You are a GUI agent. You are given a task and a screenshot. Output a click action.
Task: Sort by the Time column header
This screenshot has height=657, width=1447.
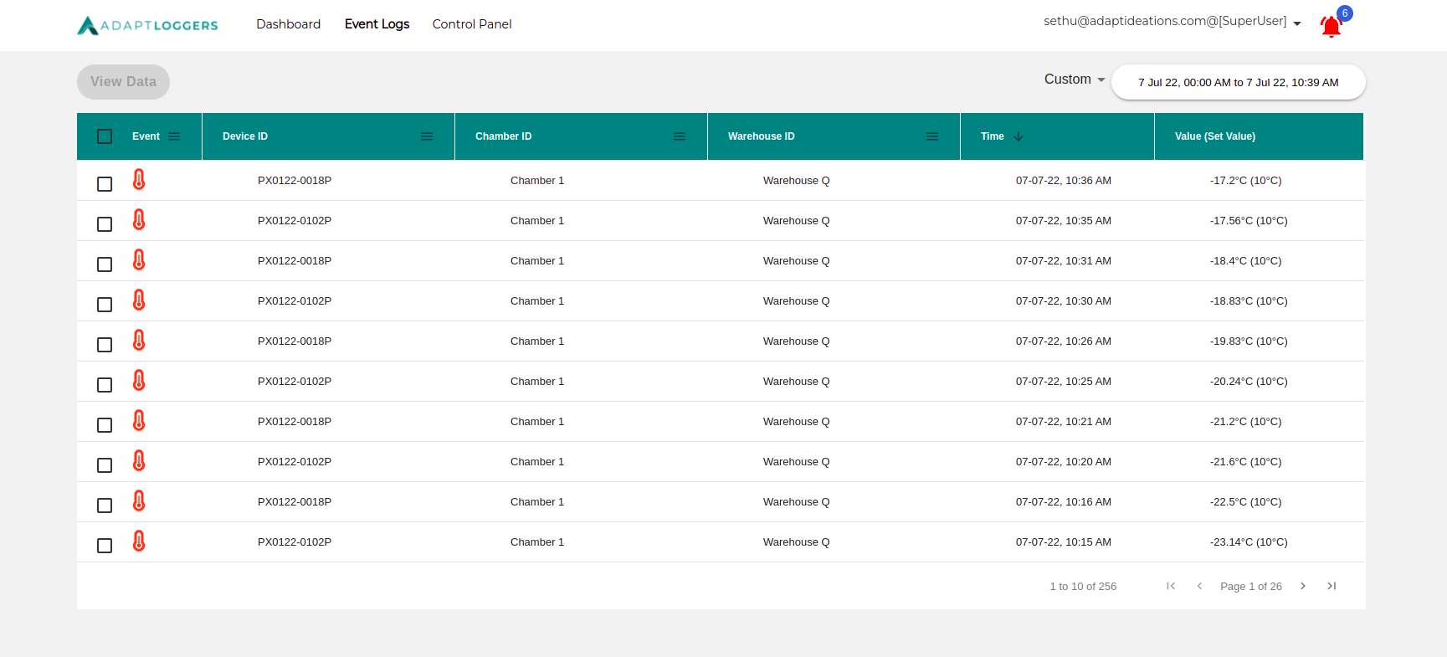pos(993,136)
